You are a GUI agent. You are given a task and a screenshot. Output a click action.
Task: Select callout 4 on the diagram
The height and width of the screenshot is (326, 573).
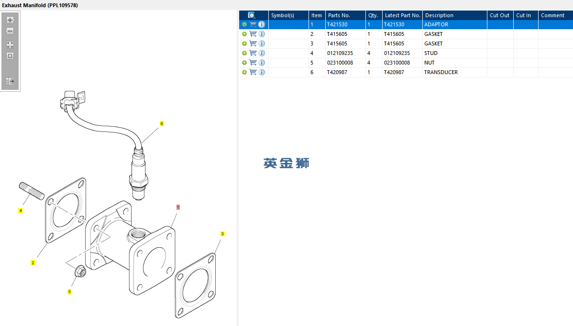(21, 211)
